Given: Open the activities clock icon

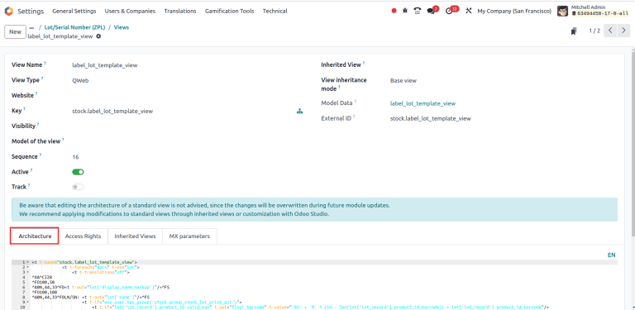Looking at the screenshot, I should click(x=449, y=11).
